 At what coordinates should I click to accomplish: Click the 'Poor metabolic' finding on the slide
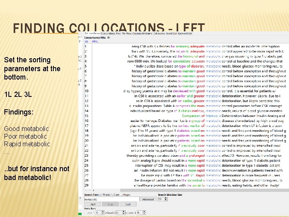(25, 136)
